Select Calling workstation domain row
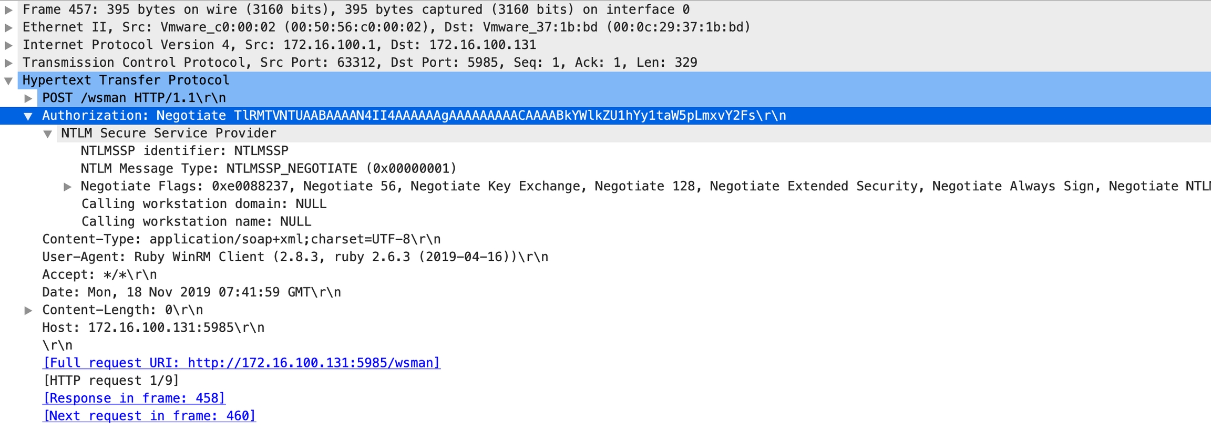Screen dimensions: 1211x430 tap(204, 204)
